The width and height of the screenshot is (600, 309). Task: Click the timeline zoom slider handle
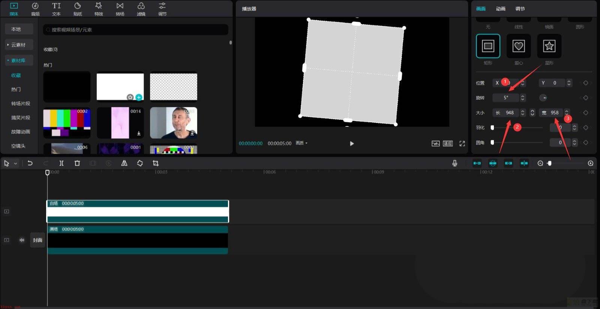tap(549, 163)
